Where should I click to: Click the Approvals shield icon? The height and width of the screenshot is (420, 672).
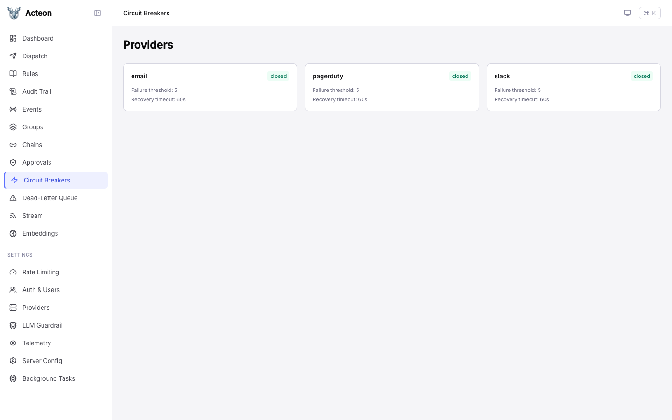click(13, 162)
